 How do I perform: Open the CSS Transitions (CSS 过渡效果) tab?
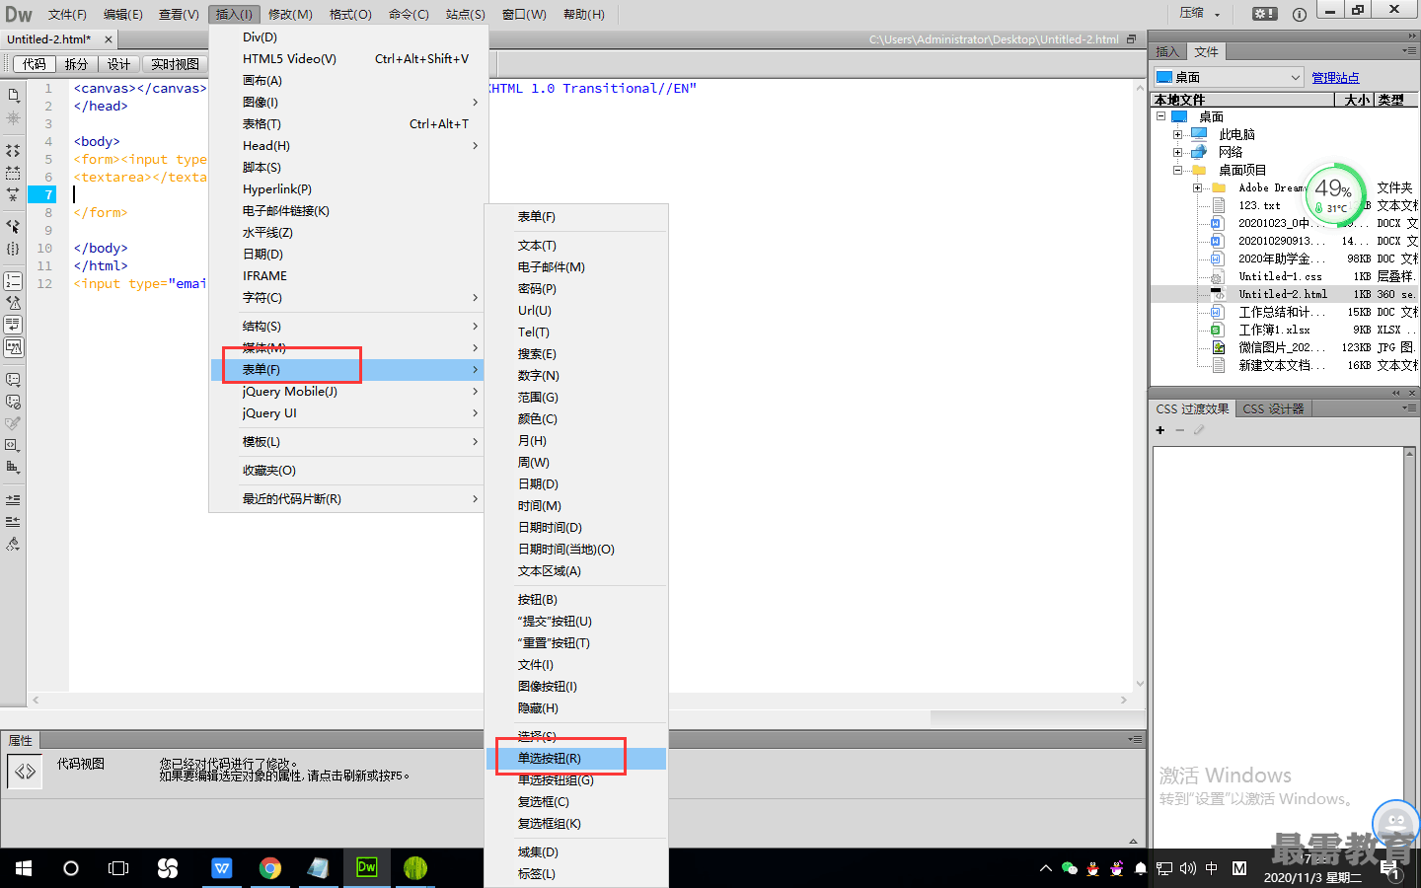click(x=1192, y=408)
